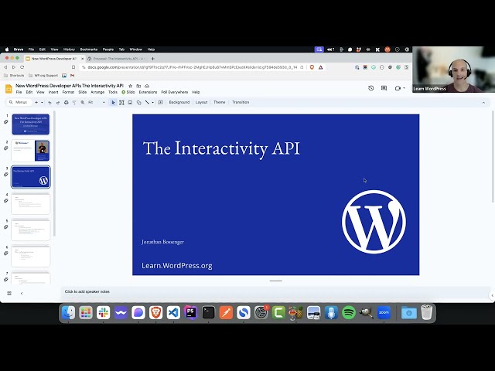Select the Text box tool
Viewport: 495px width, 371px height.
(x=121, y=103)
